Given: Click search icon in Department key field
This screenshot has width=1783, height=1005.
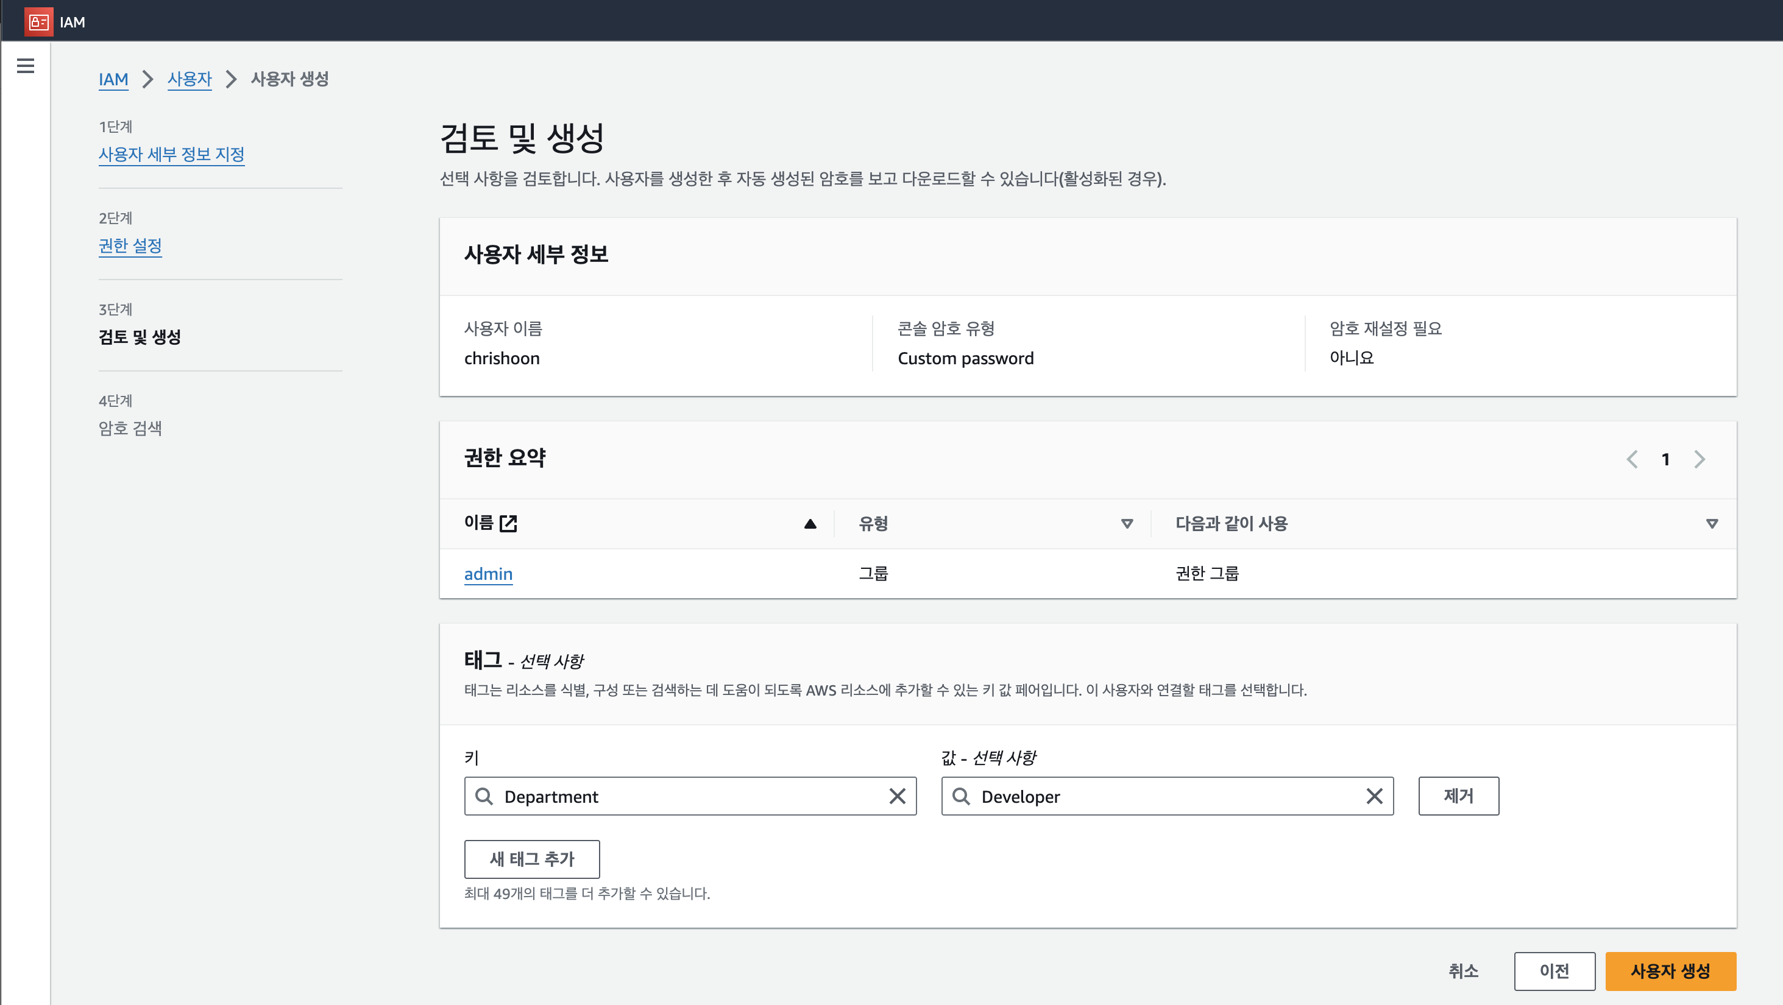Looking at the screenshot, I should point(484,796).
